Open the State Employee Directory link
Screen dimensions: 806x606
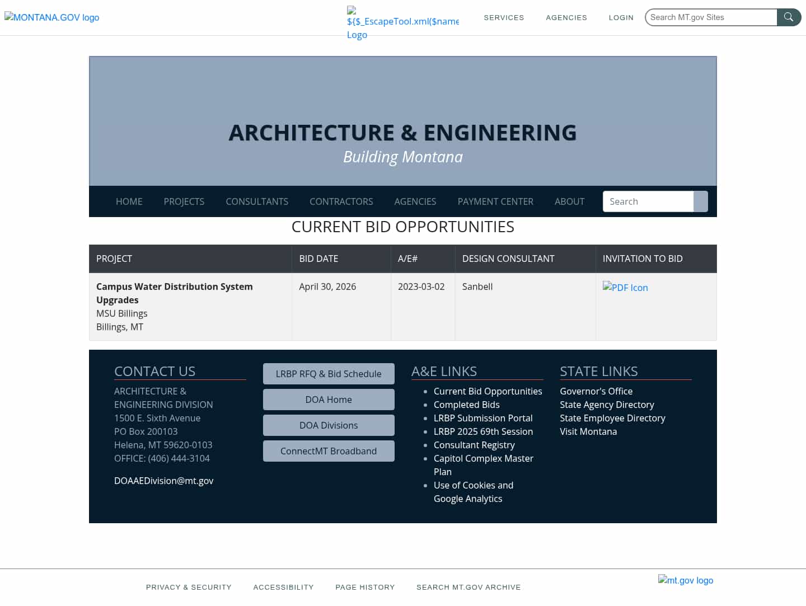tap(612, 418)
